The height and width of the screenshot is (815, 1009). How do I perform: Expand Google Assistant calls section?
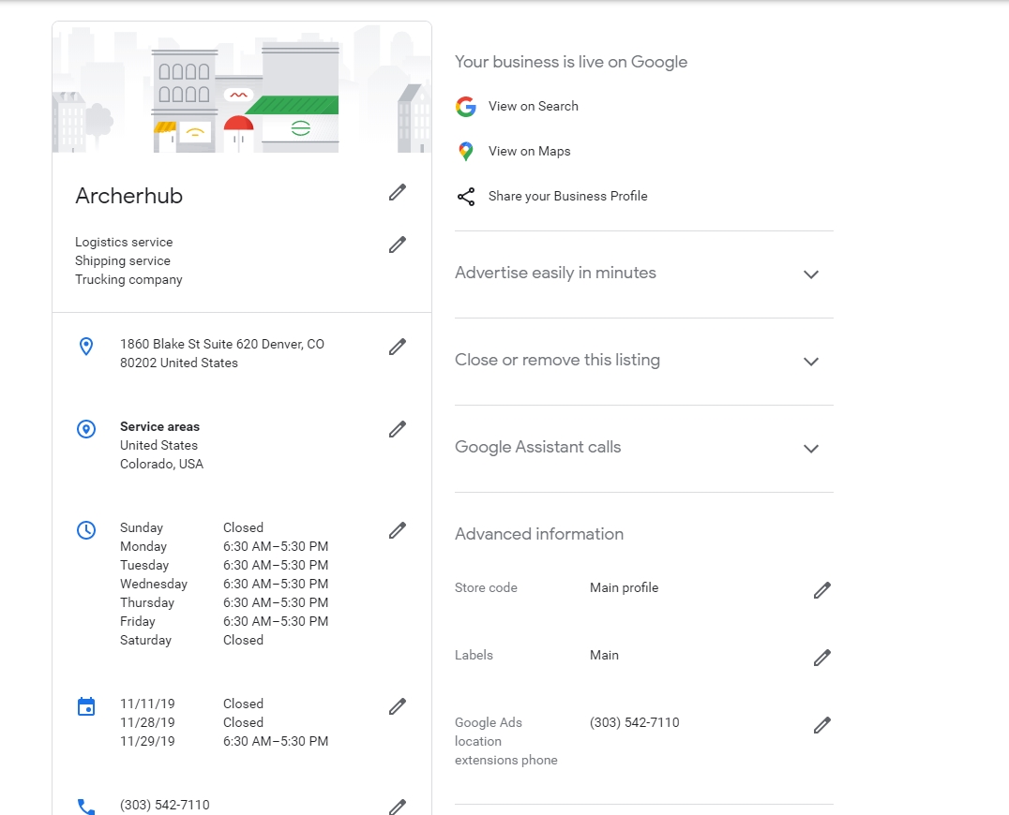pos(811,449)
